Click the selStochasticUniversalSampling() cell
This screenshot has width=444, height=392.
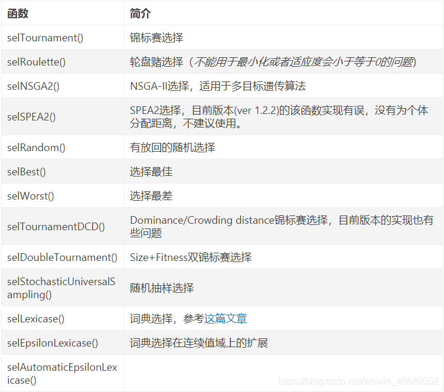click(61, 288)
